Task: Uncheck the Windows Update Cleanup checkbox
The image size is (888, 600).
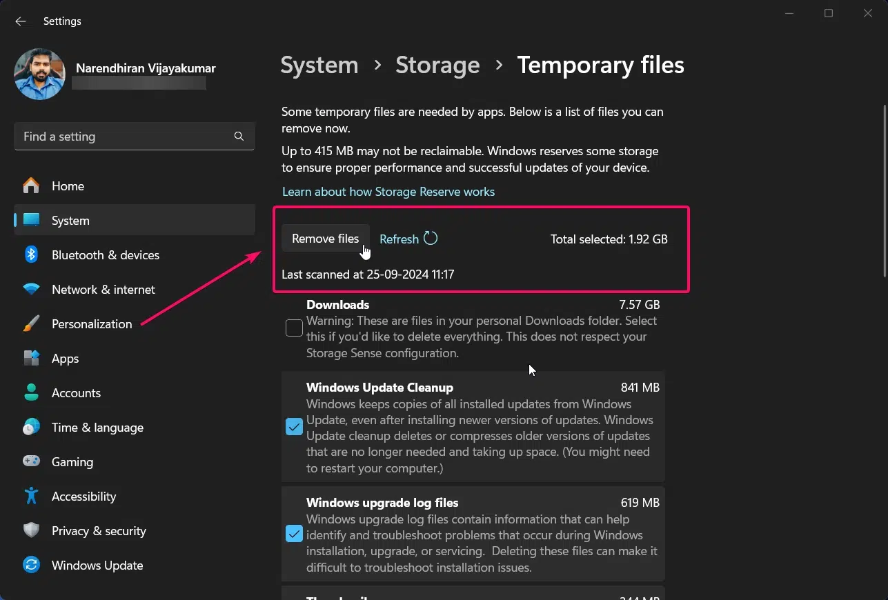Action: click(294, 427)
